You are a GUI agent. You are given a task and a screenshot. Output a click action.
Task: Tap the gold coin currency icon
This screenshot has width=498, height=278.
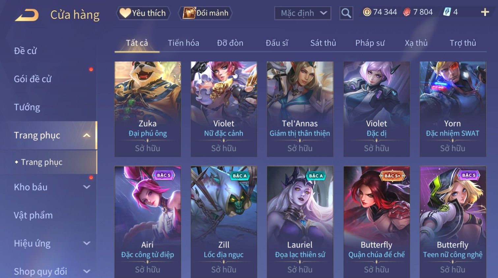click(367, 12)
